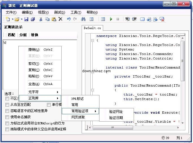Check 忽略语言中的区域性差异 option
The height and width of the screenshot is (143, 193).
point(7,111)
